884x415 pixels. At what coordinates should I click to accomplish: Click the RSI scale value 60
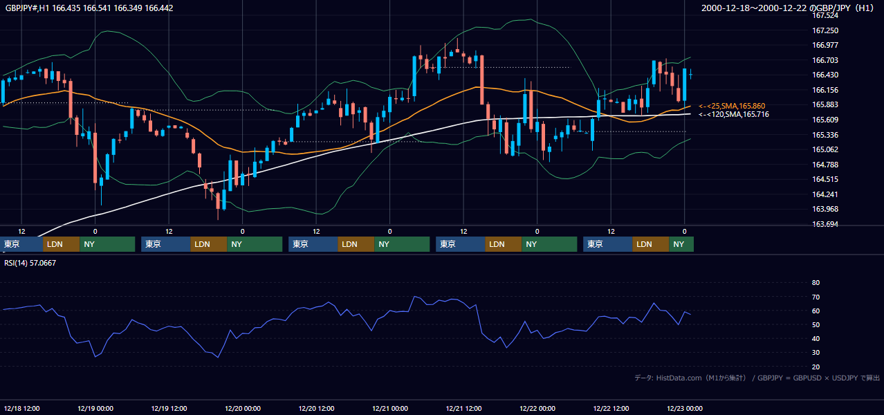[816, 311]
